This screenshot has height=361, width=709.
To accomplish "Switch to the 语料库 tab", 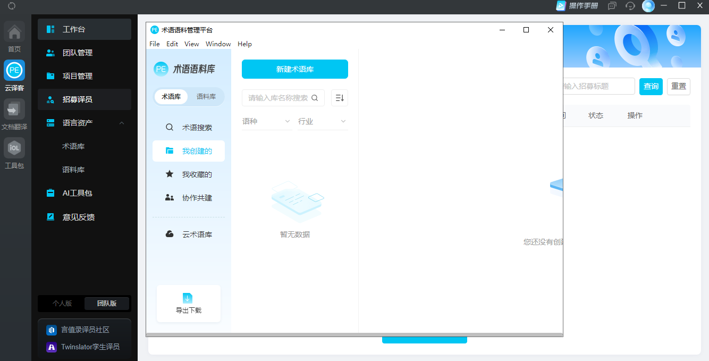I will pos(206,98).
